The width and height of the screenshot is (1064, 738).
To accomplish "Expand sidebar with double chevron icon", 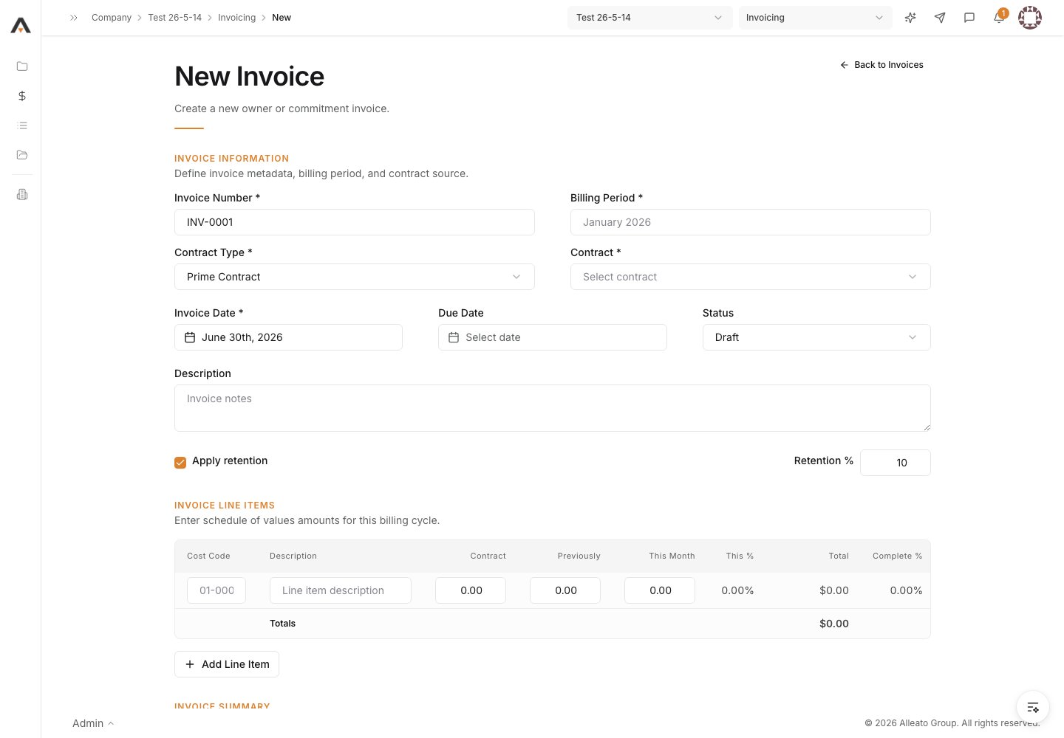I will (74, 18).
